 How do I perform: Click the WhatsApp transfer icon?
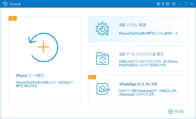click(x=102, y=89)
